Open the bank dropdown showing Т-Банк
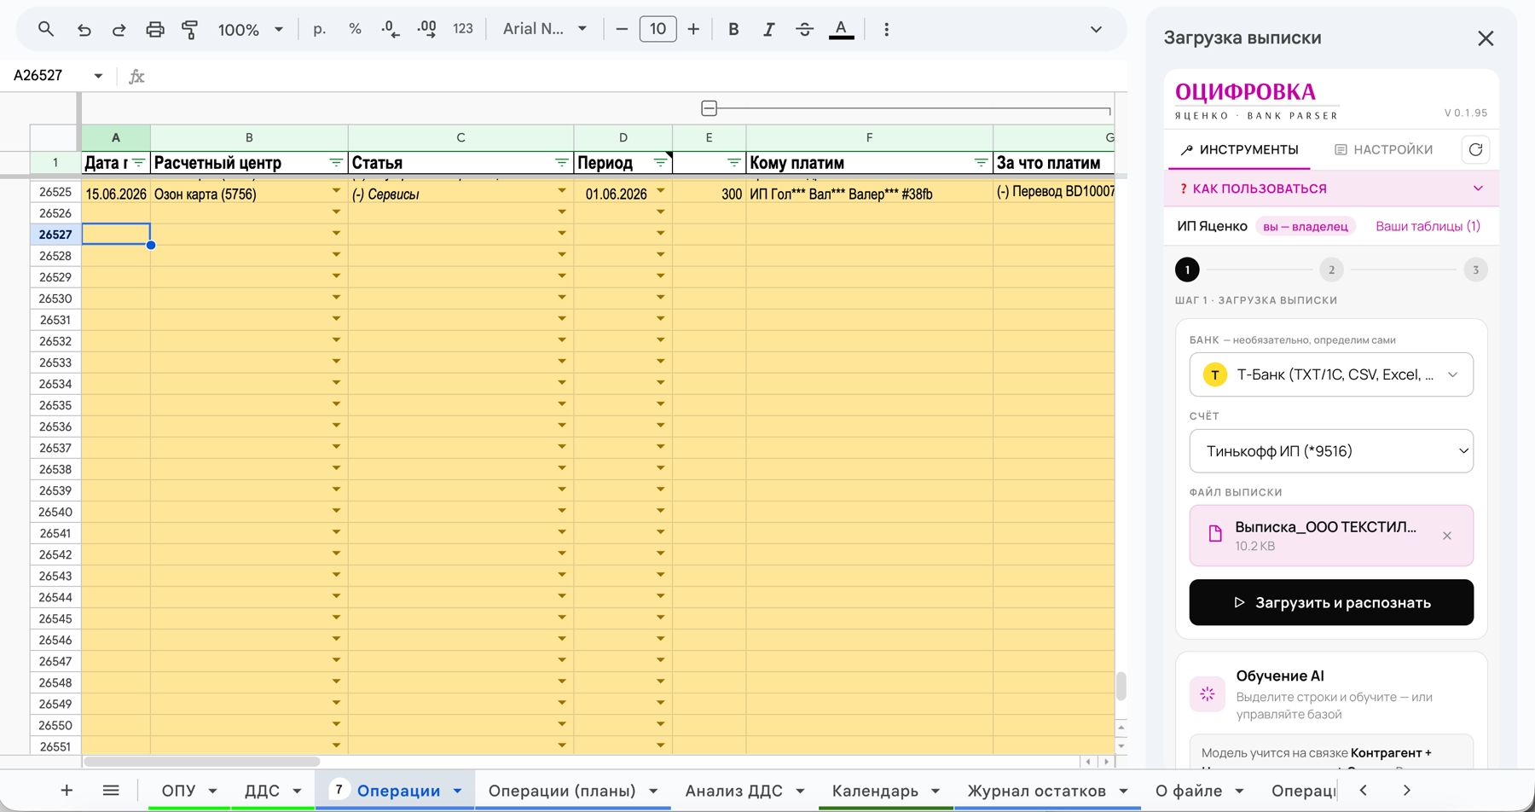Image resolution: width=1535 pixels, height=812 pixels. [1331, 374]
